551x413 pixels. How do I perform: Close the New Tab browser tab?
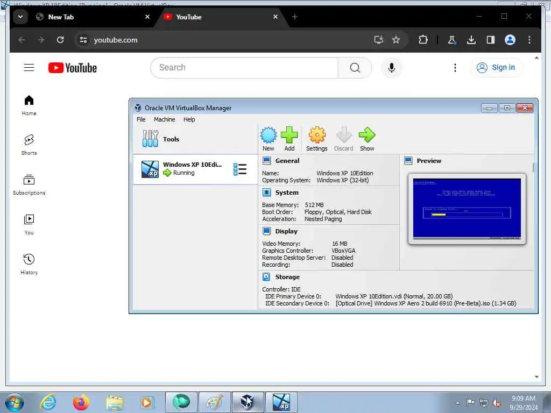tap(147, 17)
